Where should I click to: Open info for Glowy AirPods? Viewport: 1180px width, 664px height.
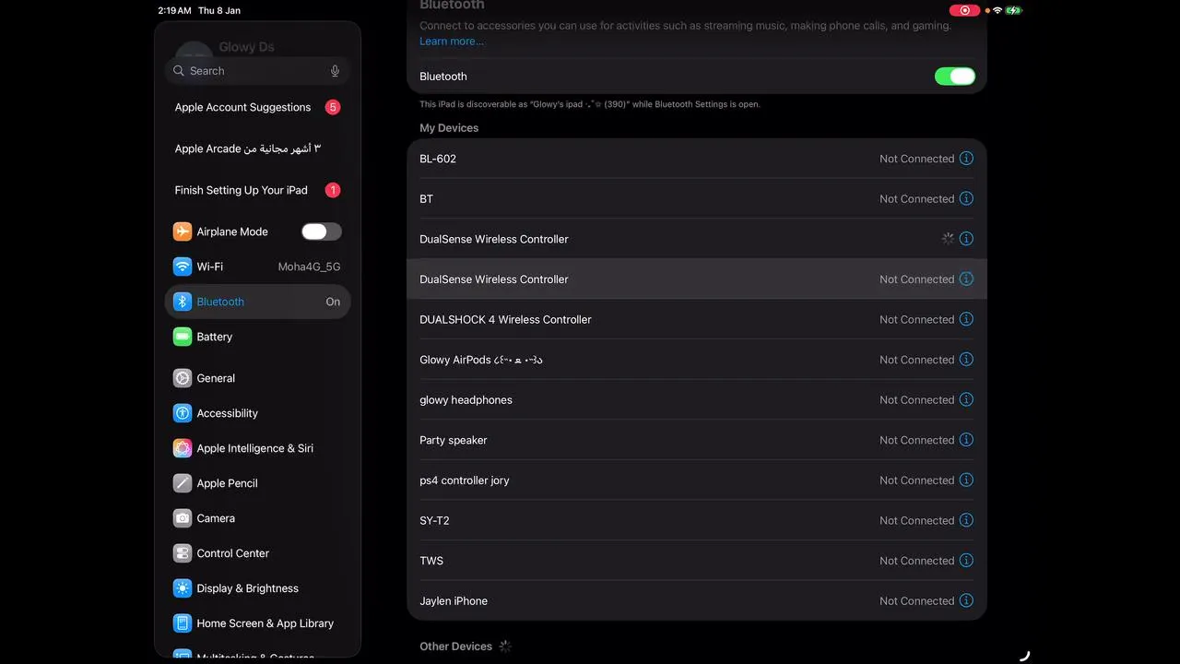pyautogui.click(x=966, y=360)
